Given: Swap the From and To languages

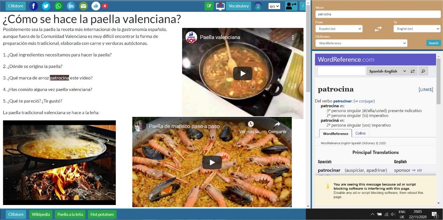Looking at the screenshot, I should [378, 29].
